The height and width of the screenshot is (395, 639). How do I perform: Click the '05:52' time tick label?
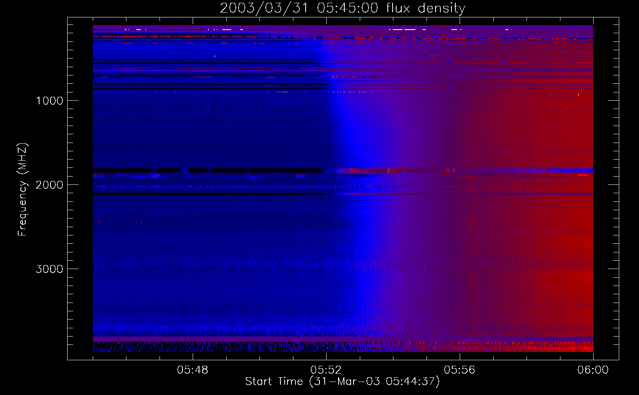point(326,370)
